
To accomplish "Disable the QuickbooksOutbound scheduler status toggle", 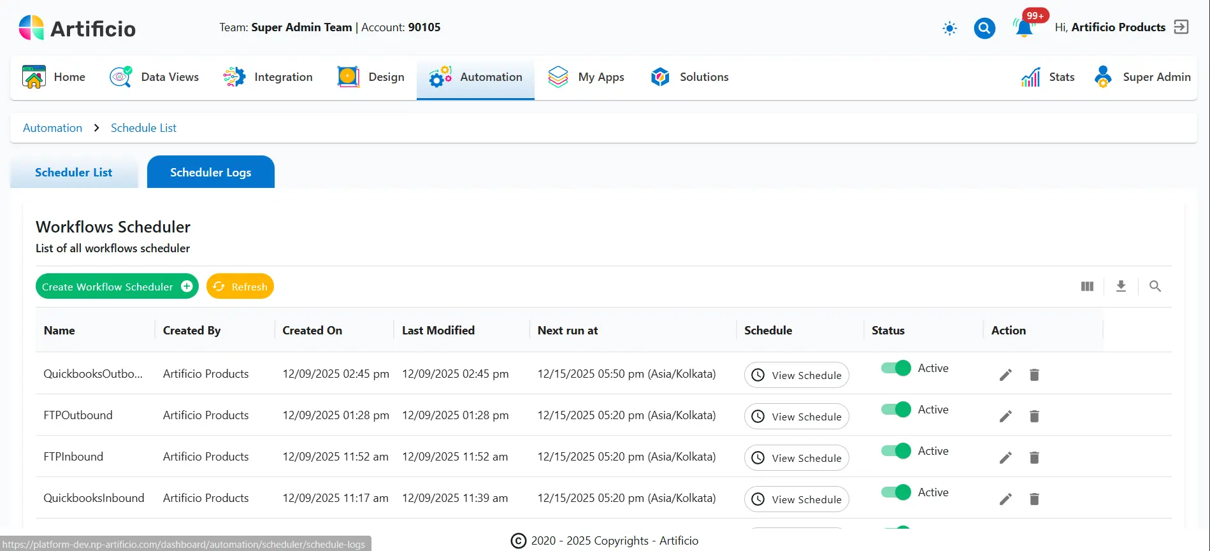I will point(896,368).
